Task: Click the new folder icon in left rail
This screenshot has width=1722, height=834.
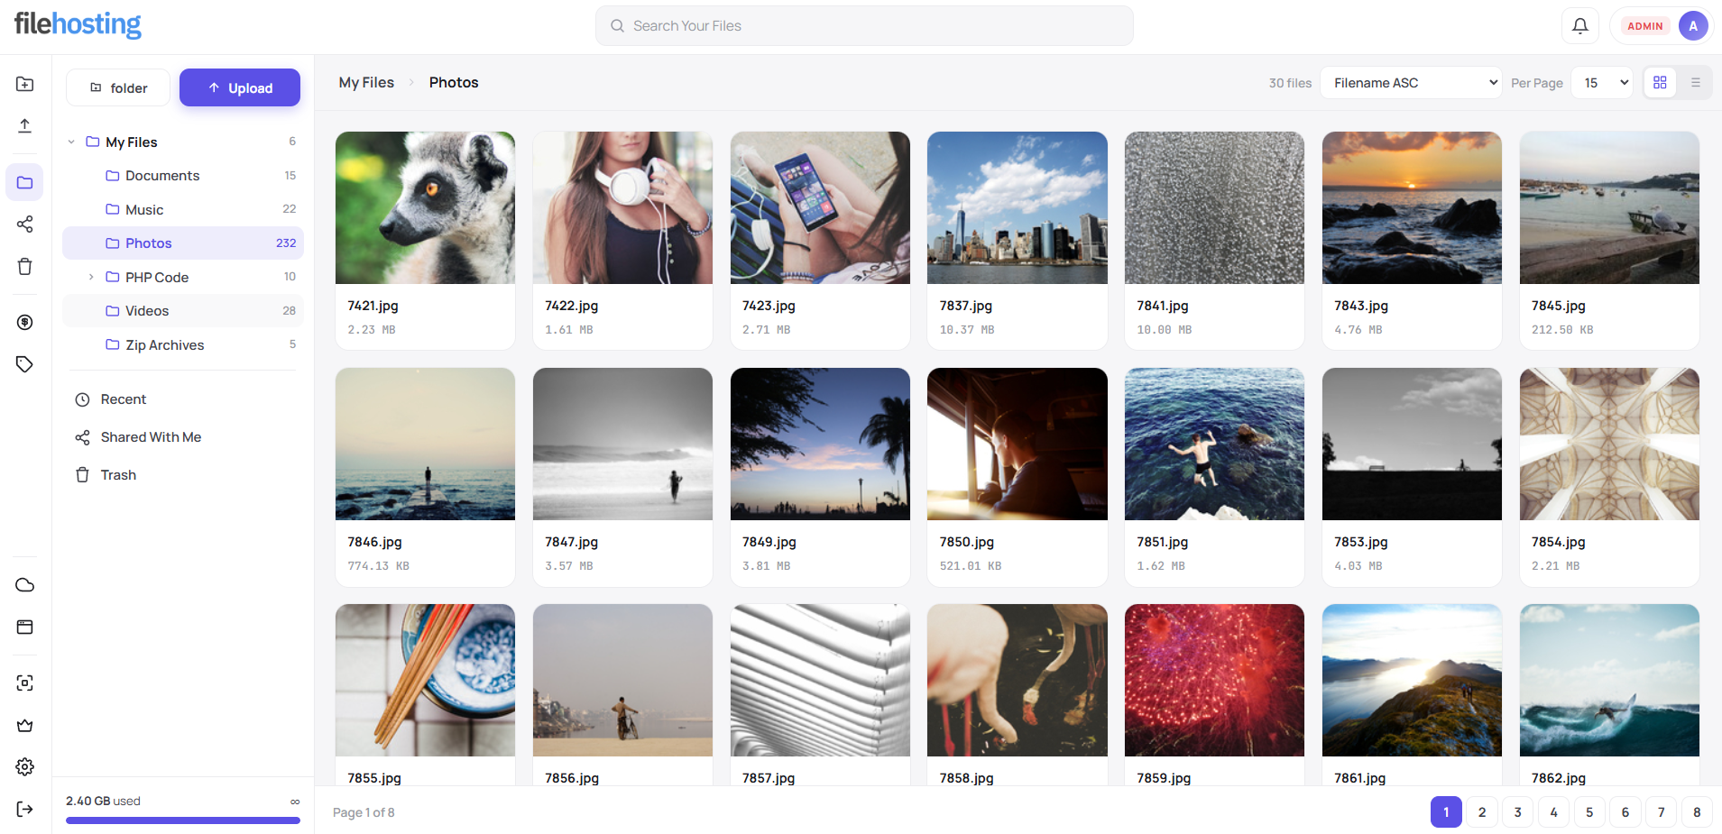Action: 25,84
